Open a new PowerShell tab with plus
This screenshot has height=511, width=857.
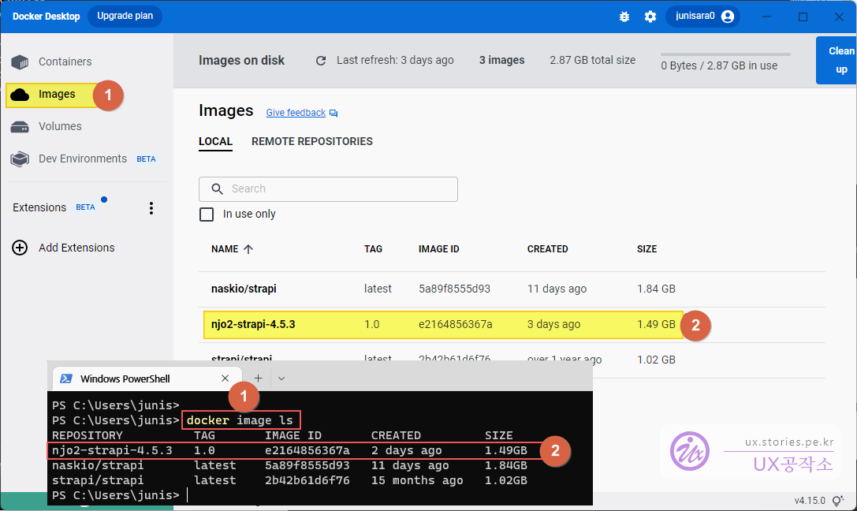pos(258,379)
